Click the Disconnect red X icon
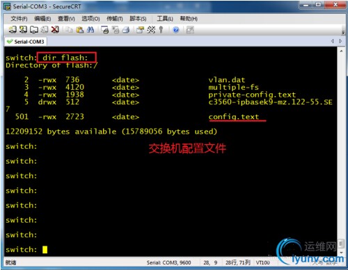This screenshot has width=348, height=270. click(55, 29)
